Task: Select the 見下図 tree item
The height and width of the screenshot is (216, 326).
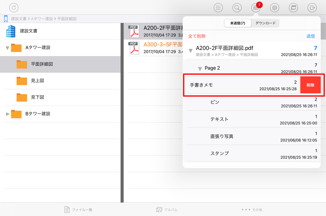Action: click(x=60, y=97)
